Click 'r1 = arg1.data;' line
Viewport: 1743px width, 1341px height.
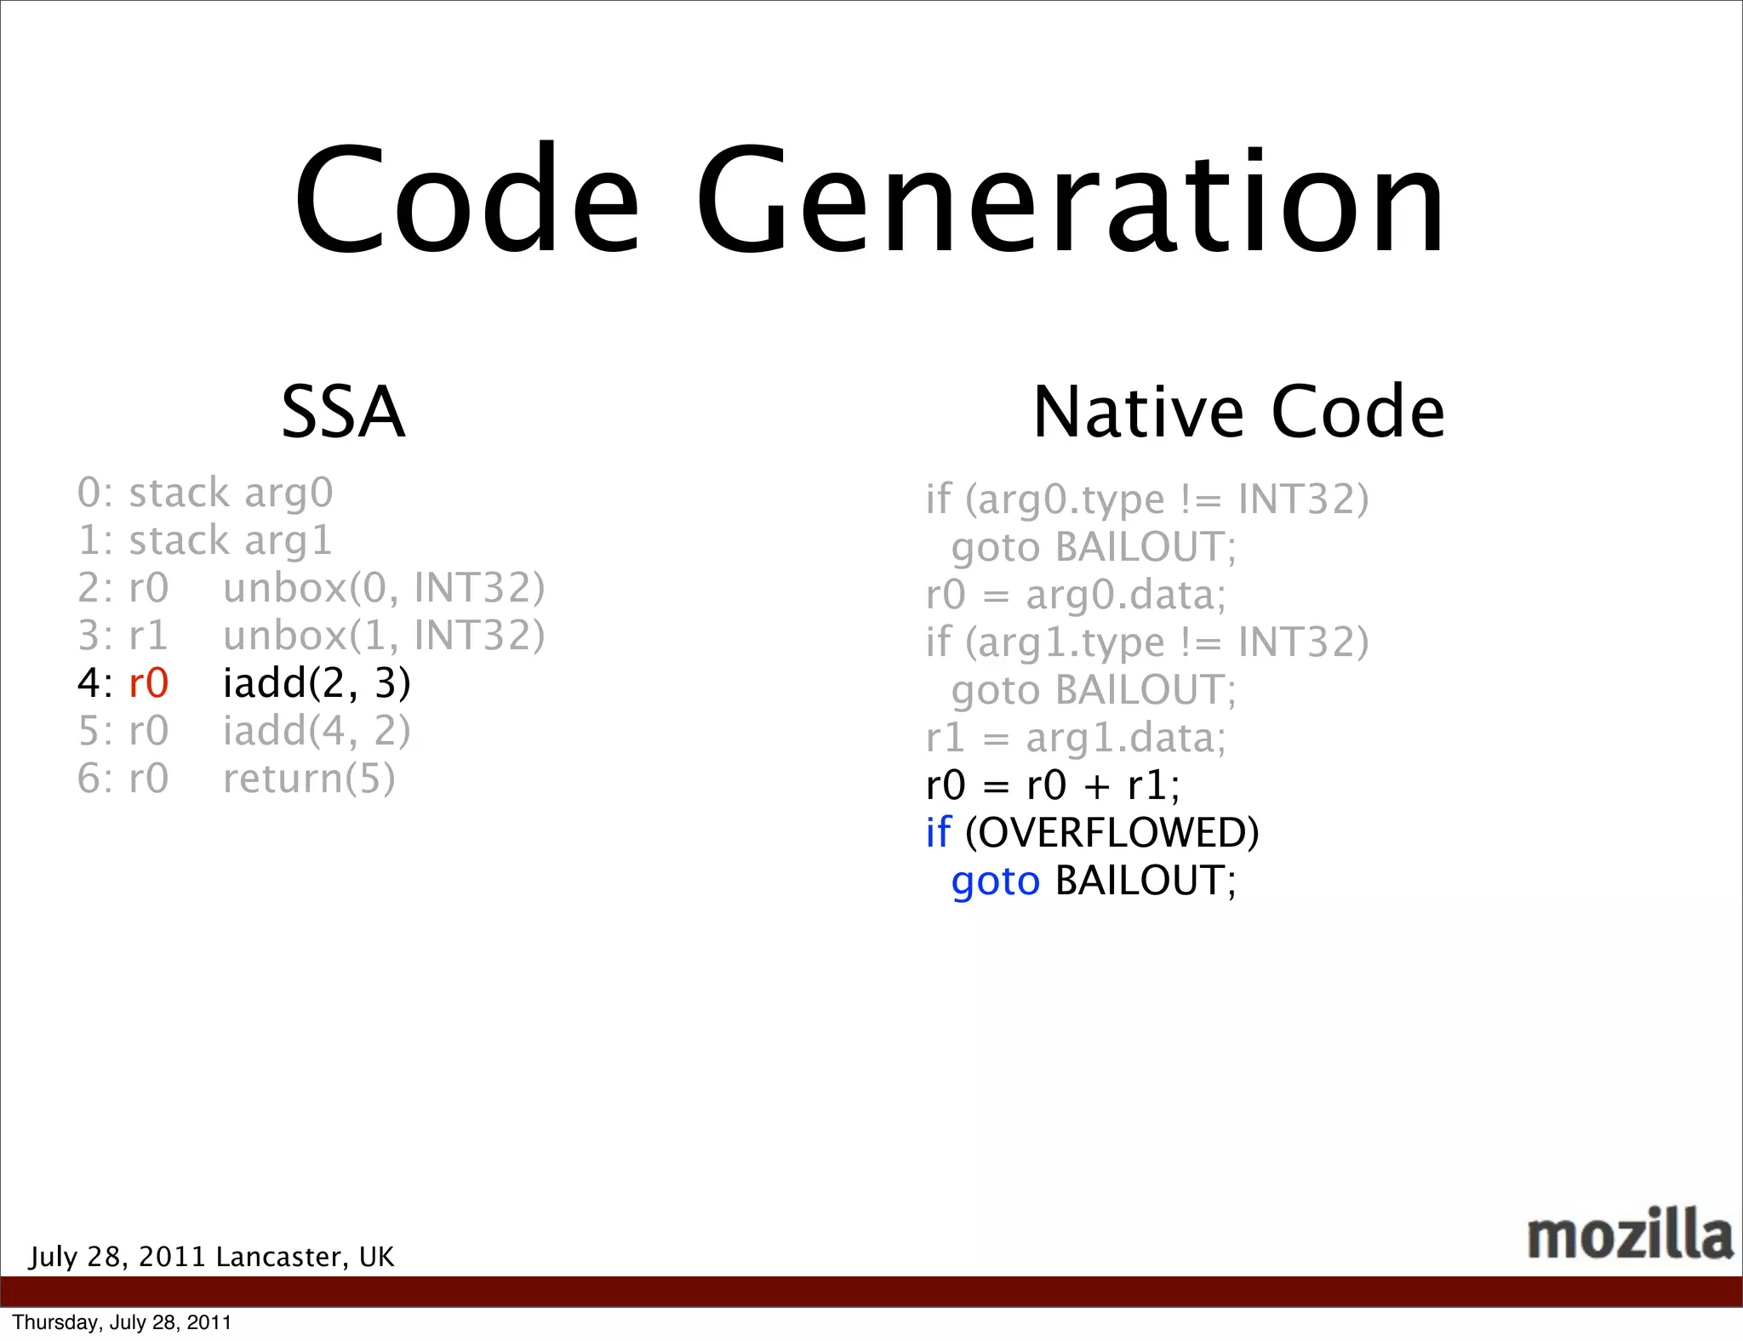click(1076, 738)
